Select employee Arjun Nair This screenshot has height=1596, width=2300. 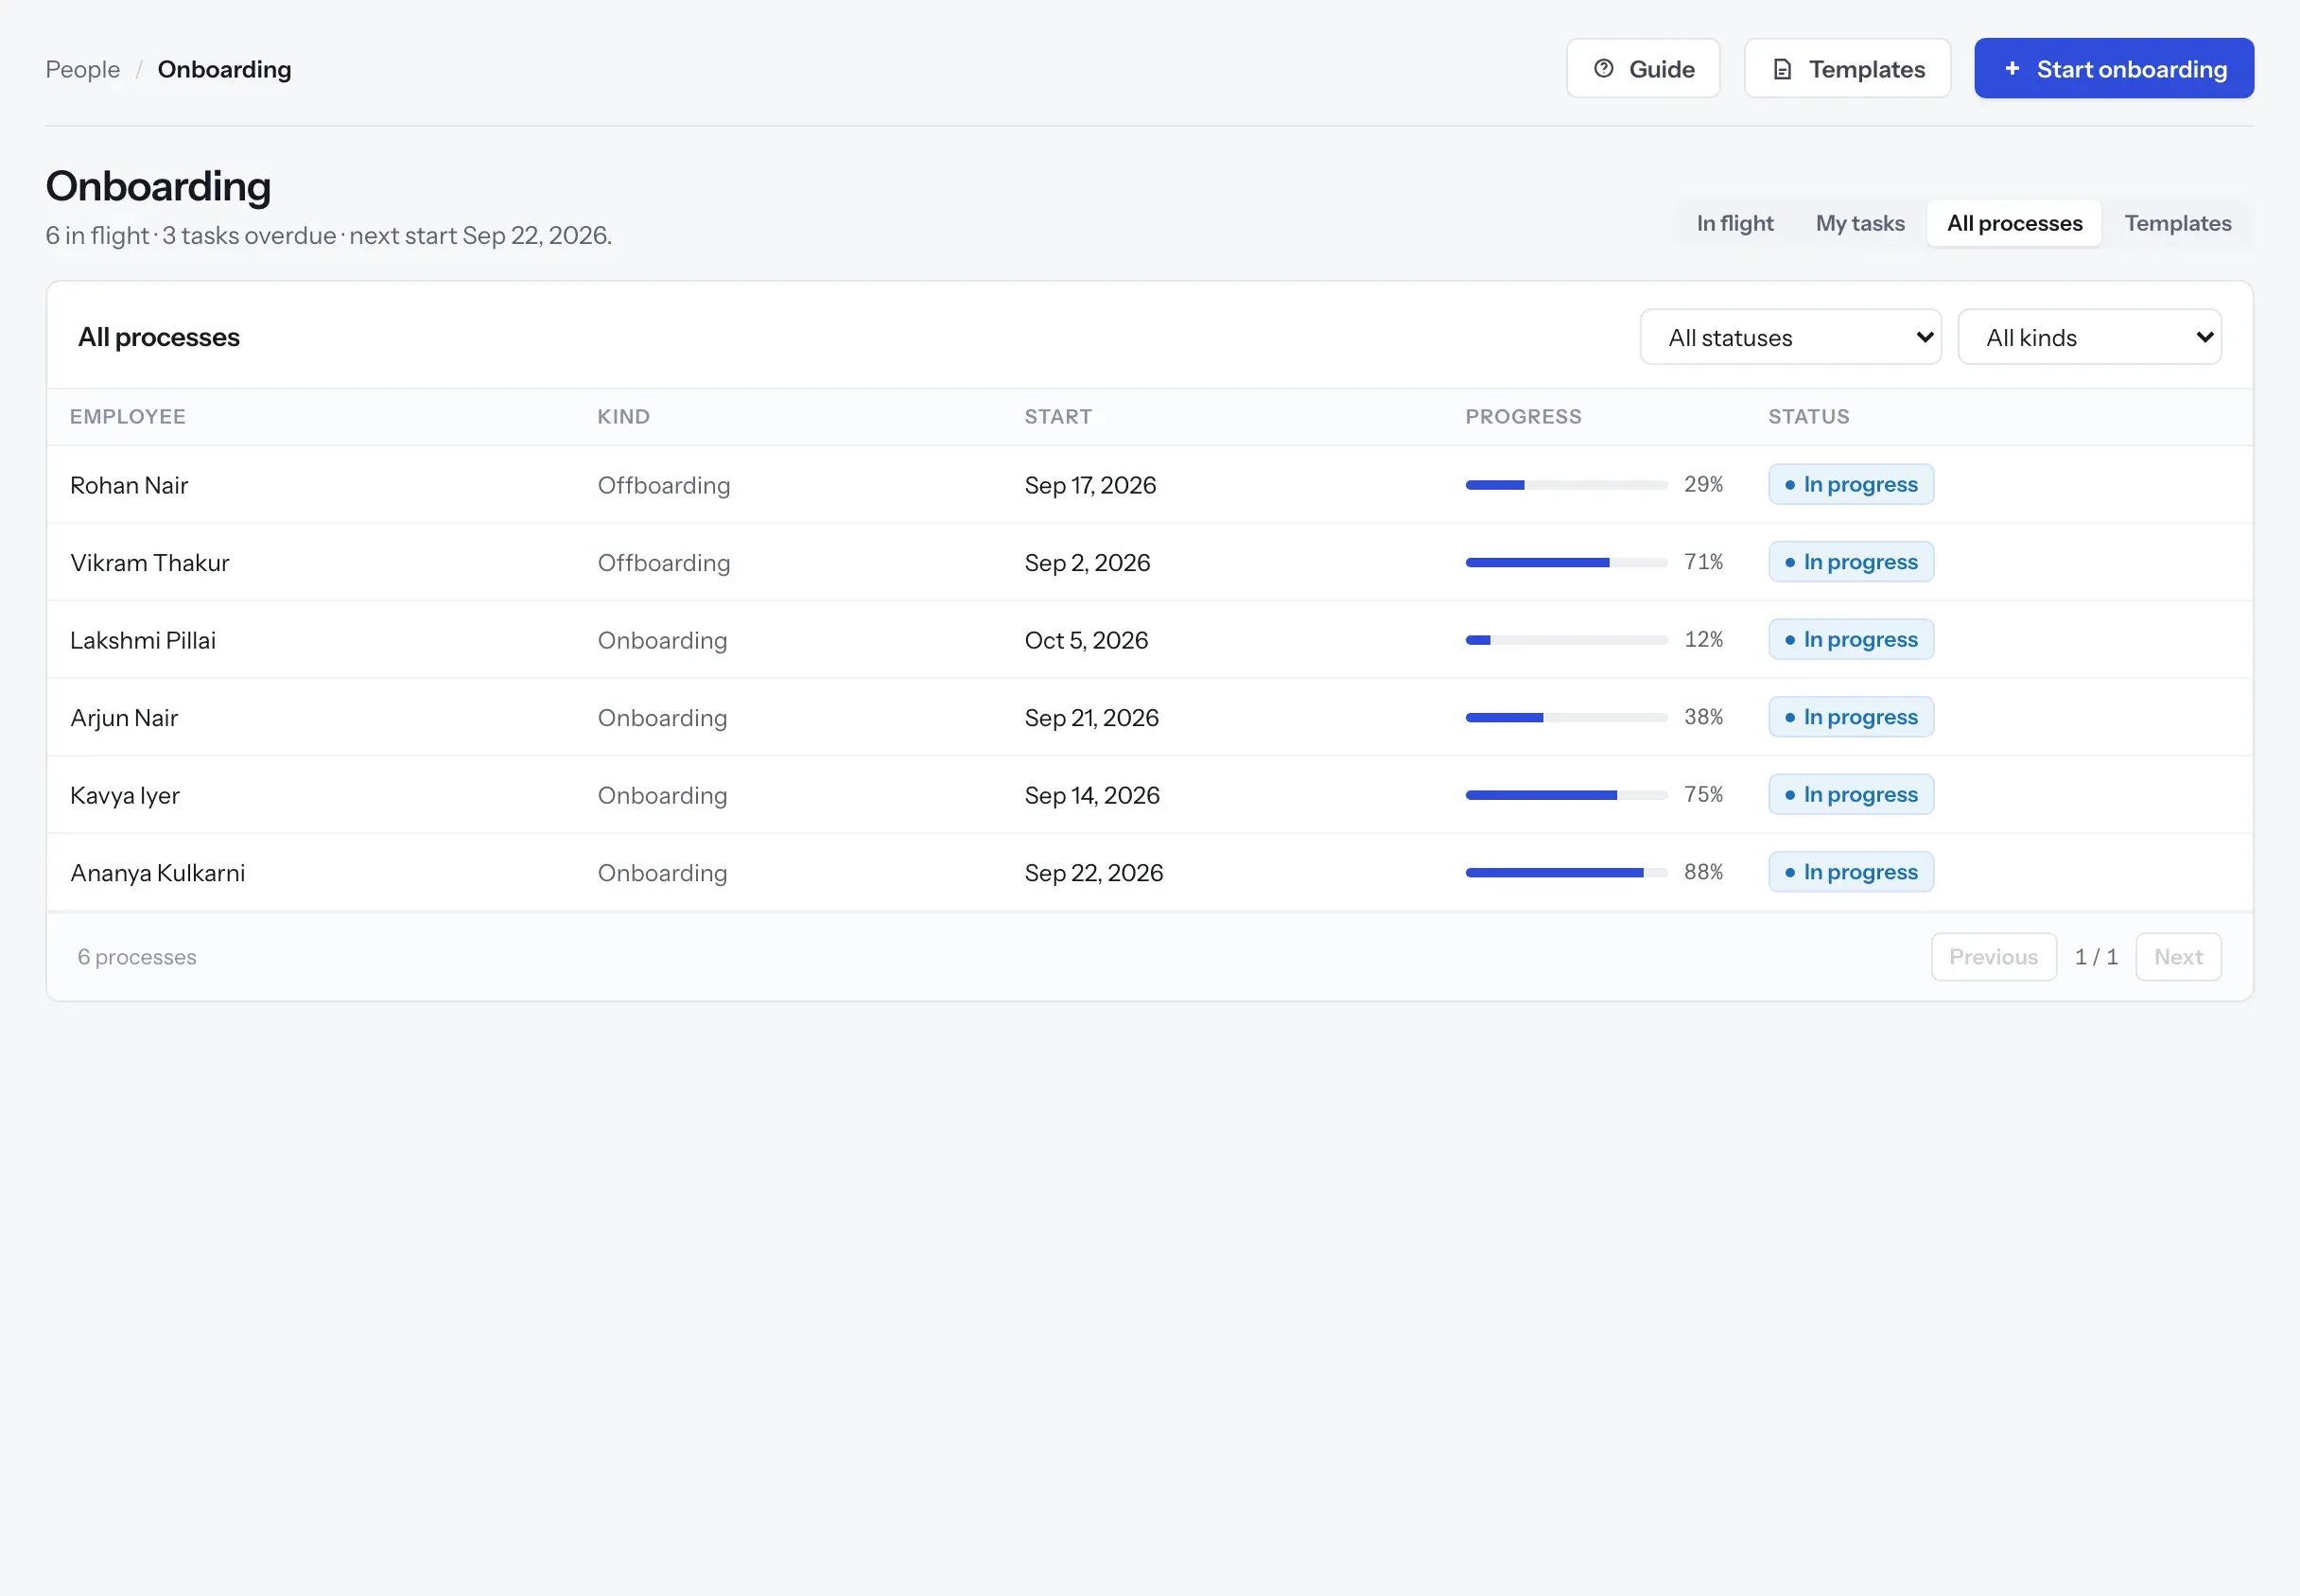[124, 718]
